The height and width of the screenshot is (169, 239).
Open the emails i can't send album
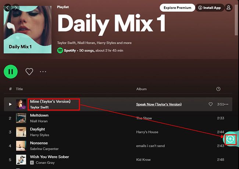(x=150, y=146)
